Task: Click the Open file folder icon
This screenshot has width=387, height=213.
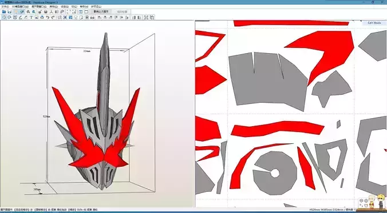Action: click(4, 12)
